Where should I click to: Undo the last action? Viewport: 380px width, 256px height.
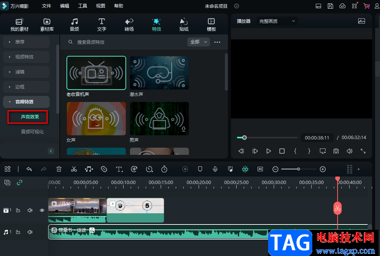[29, 169]
